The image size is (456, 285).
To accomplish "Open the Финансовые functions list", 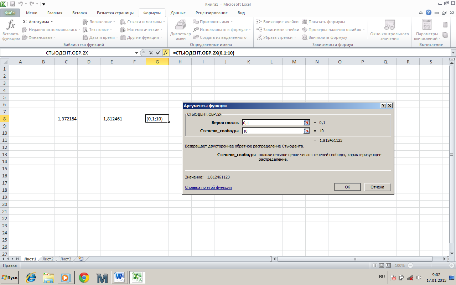I will [x=39, y=37].
